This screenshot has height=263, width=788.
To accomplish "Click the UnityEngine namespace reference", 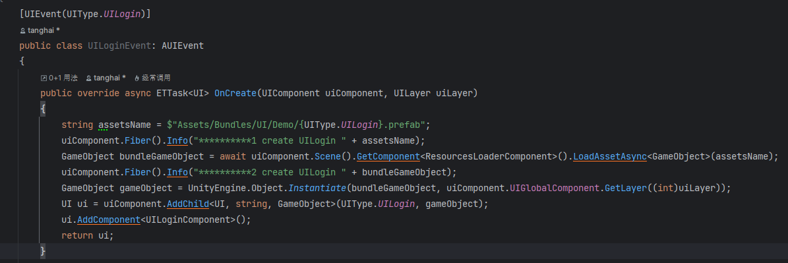I will 216,189.
